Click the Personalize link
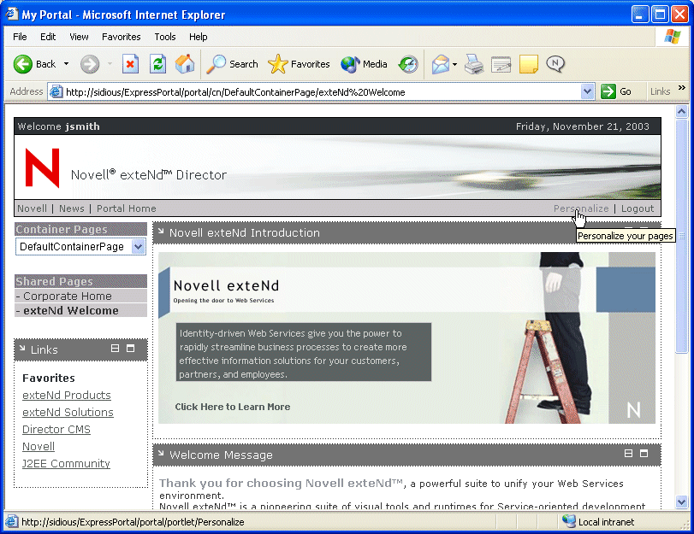Image resolution: width=694 pixels, height=534 pixels. point(581,208)
